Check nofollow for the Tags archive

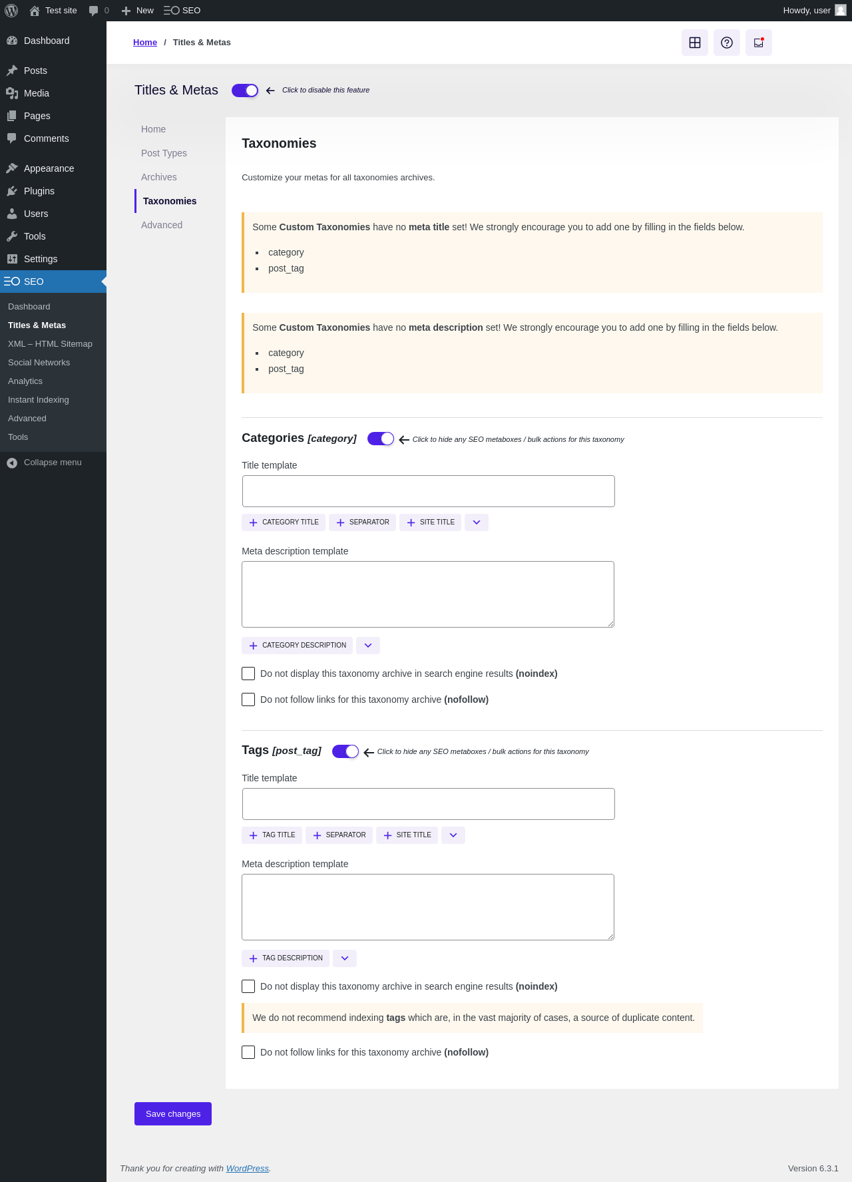248,1052
